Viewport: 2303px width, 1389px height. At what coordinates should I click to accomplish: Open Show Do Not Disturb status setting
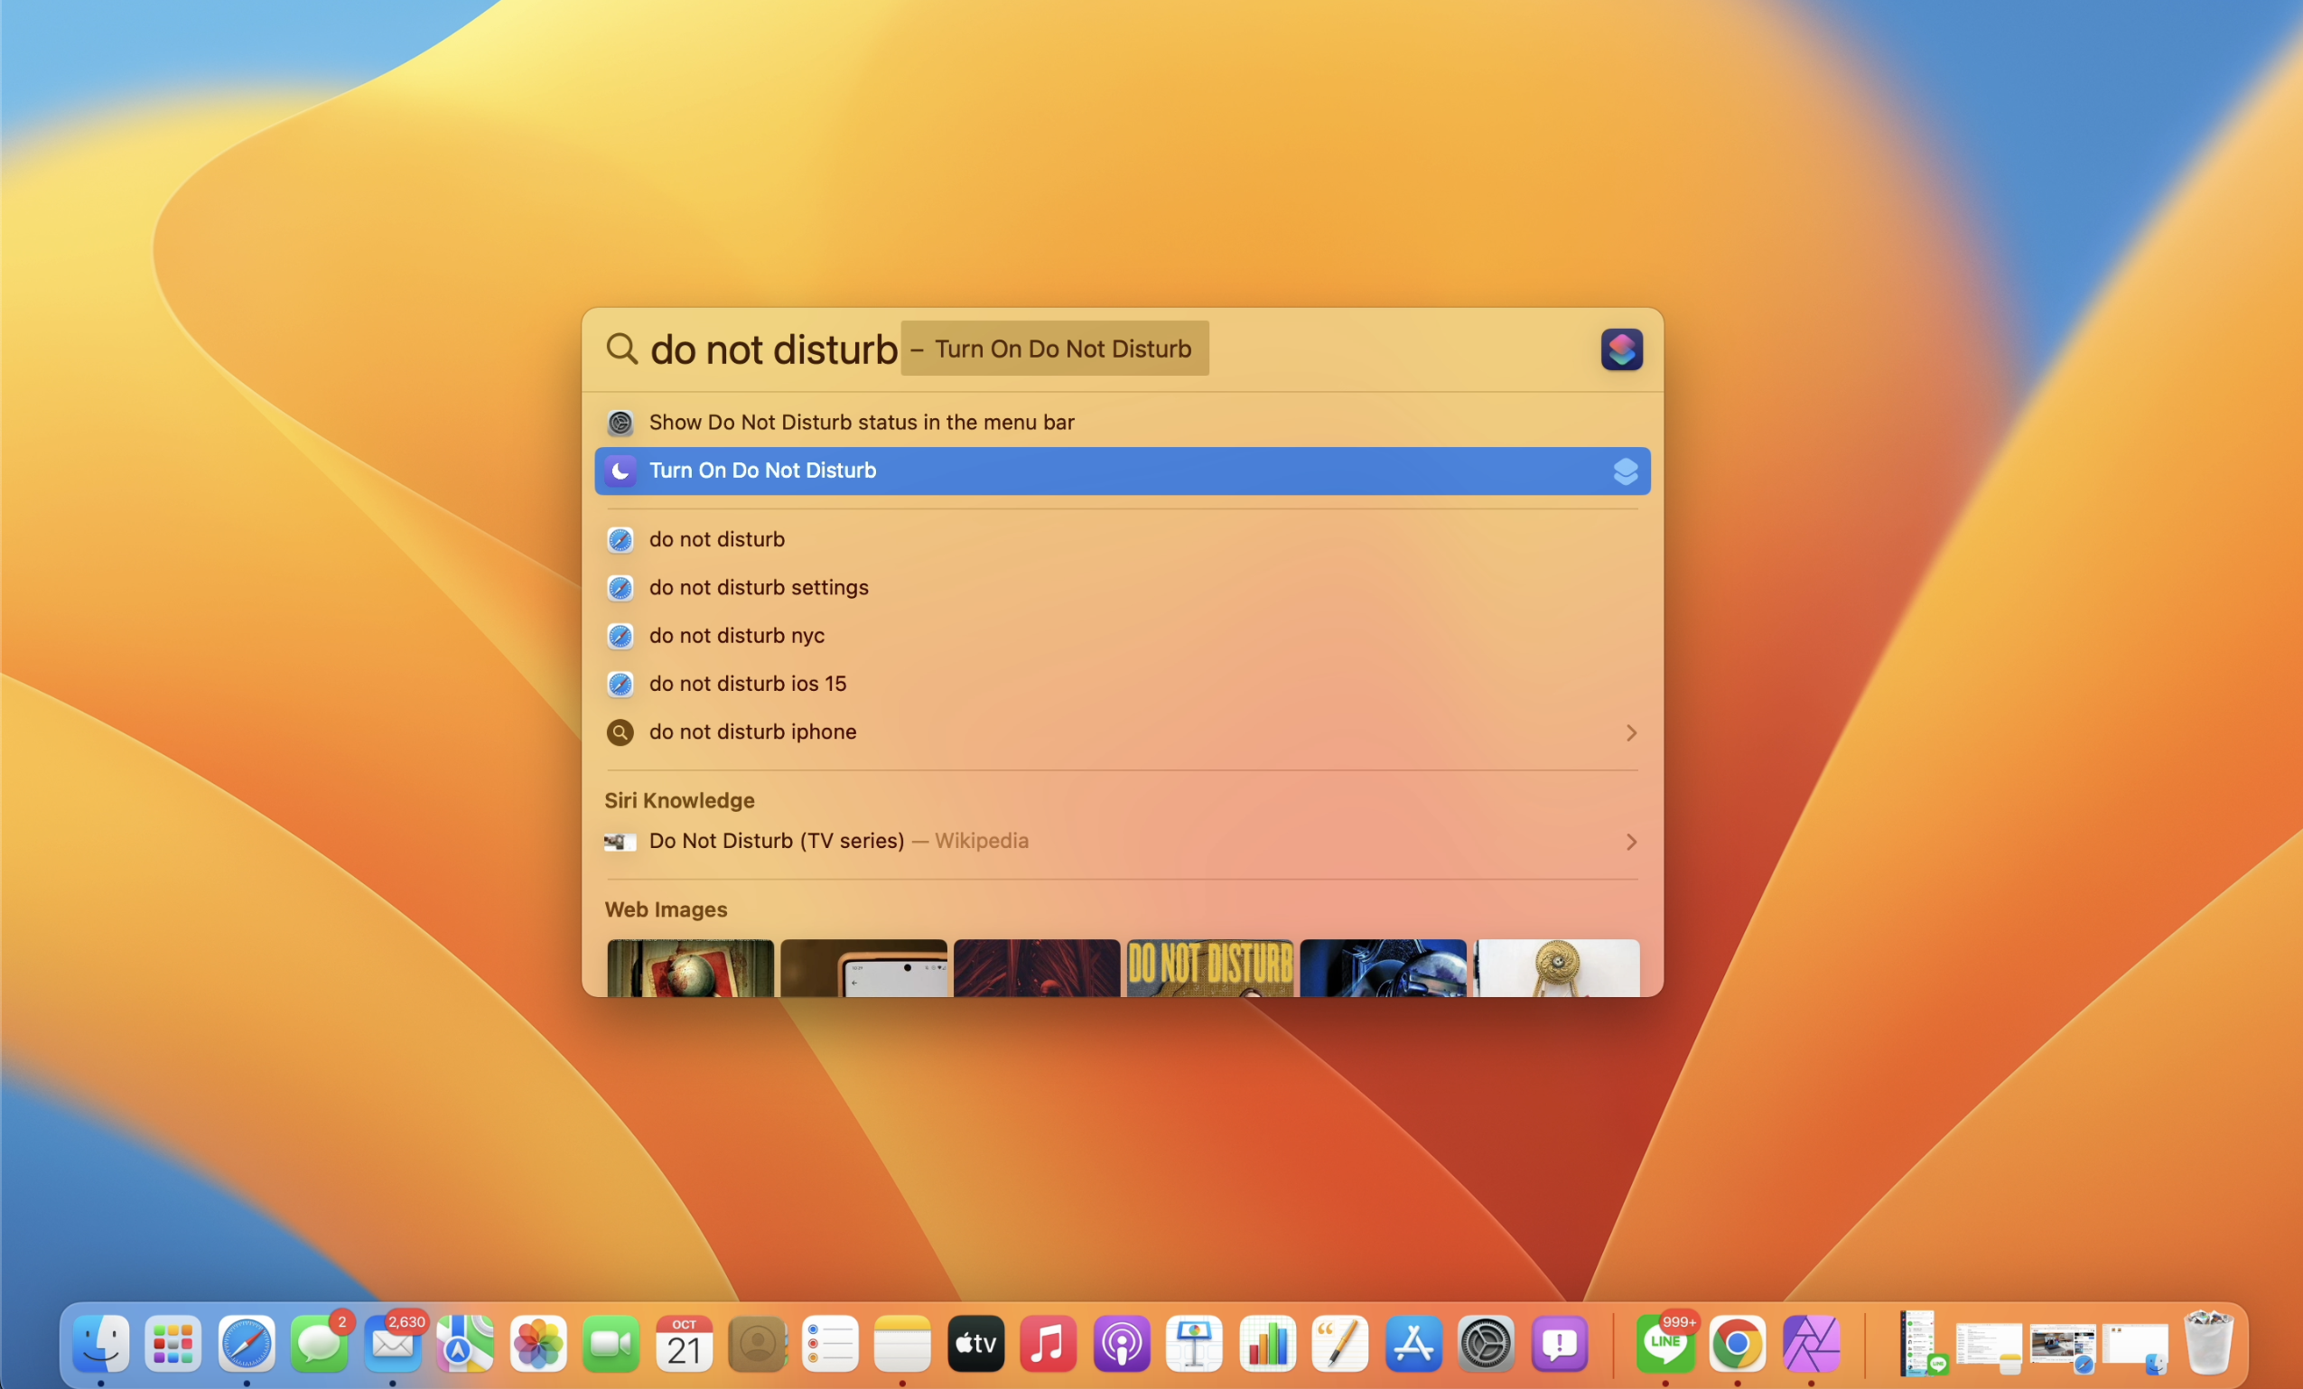click(x=860, y=423)
